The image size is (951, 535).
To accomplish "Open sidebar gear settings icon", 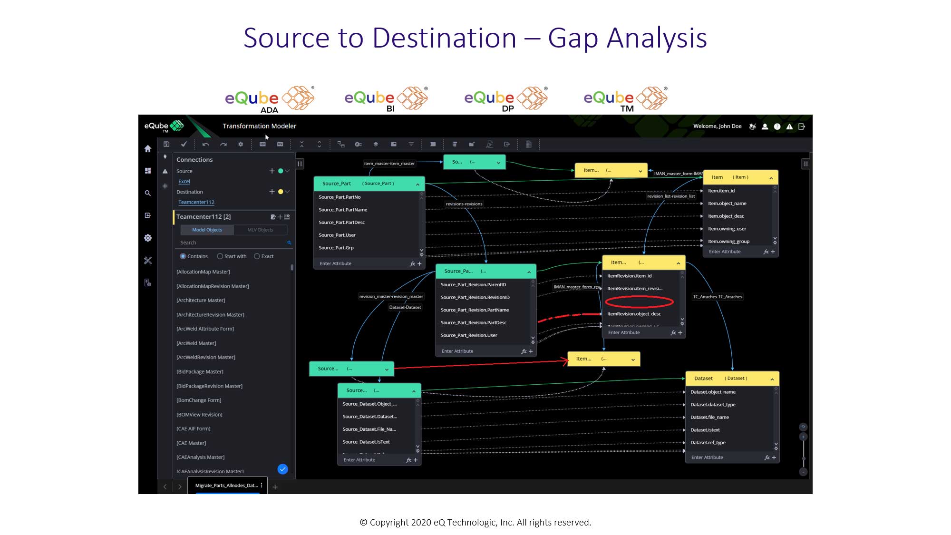I will point(148,238).
